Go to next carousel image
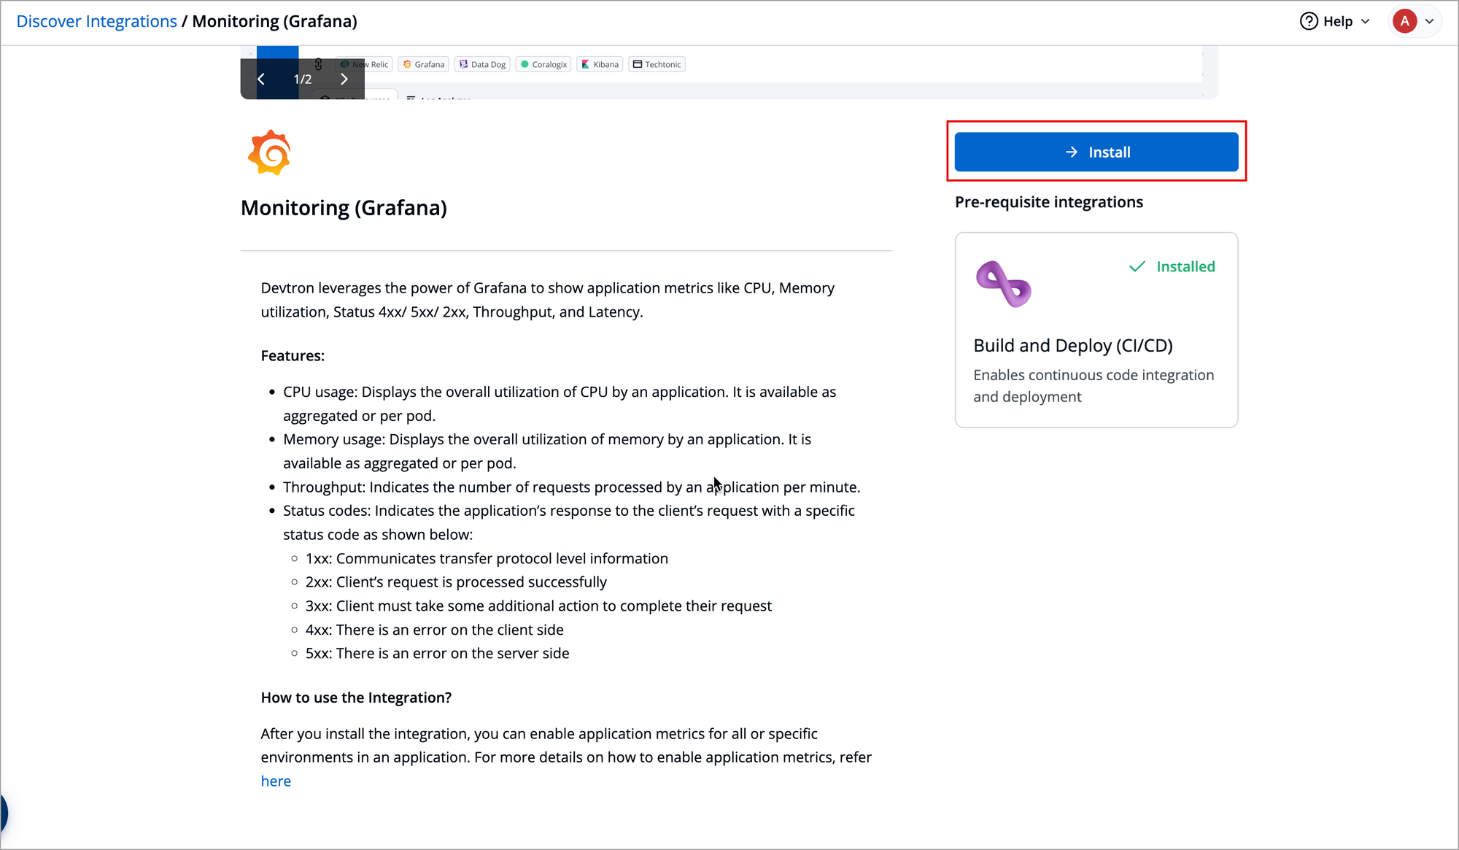The width and height of the screenshot is (1459, 850). click(344, 79)
